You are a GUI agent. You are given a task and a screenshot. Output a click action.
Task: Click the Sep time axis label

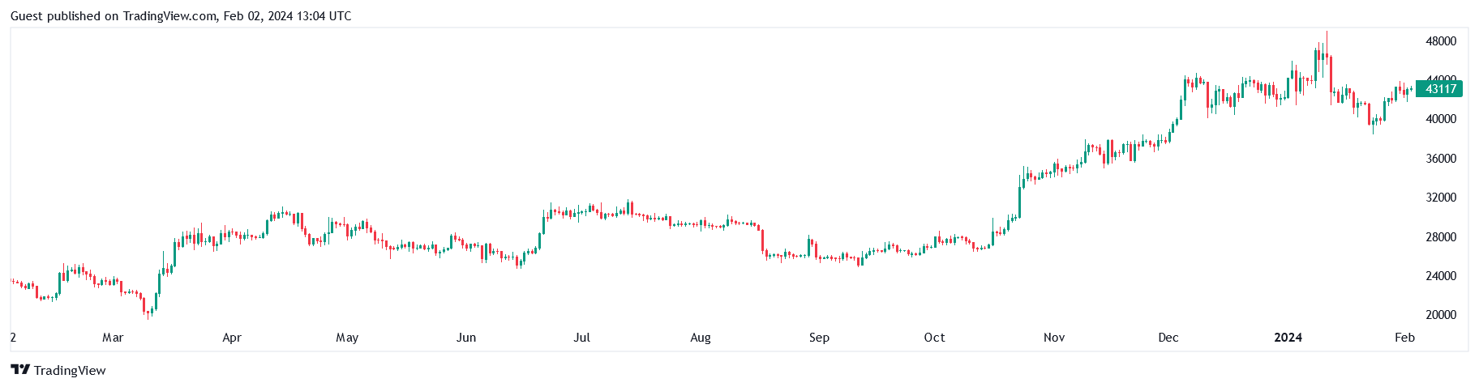[x=819, y=338]
